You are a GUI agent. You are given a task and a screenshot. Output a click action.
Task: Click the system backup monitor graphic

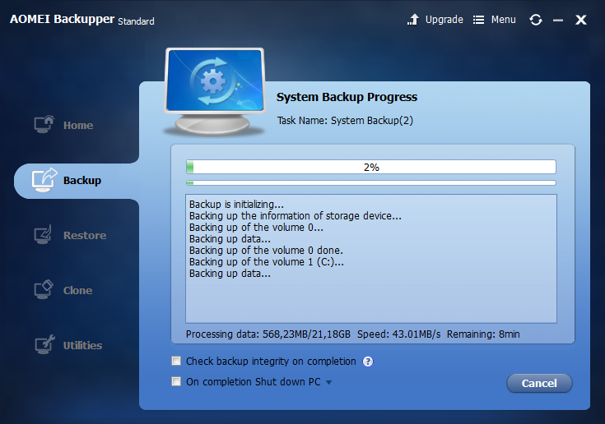click(215, 91)
